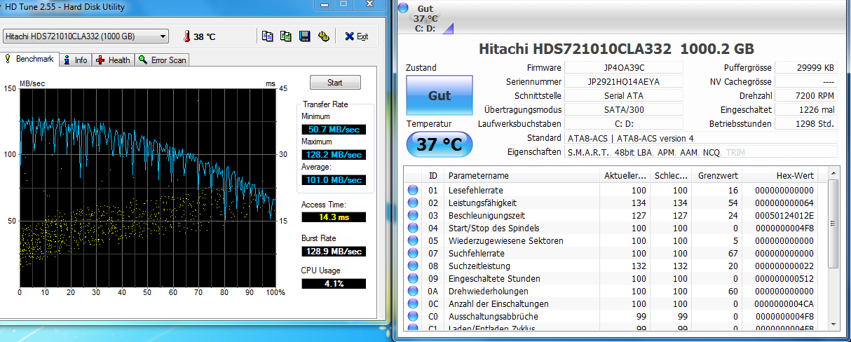Image resolution: width=851 pixels, height=342 pixels.
Task: Open the Info tab in HD Tune
Action: [x=75, y=60]
